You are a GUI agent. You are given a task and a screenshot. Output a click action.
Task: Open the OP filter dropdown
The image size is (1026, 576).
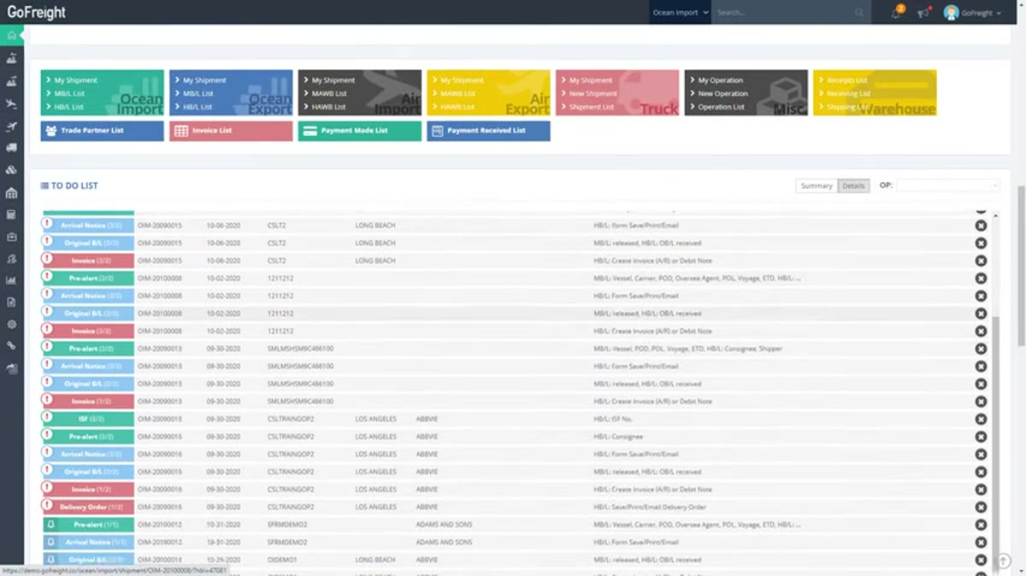[x=947, y=185]
